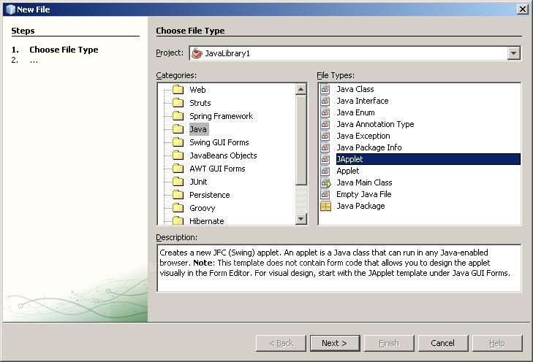Choose the Applet file type

348,171
